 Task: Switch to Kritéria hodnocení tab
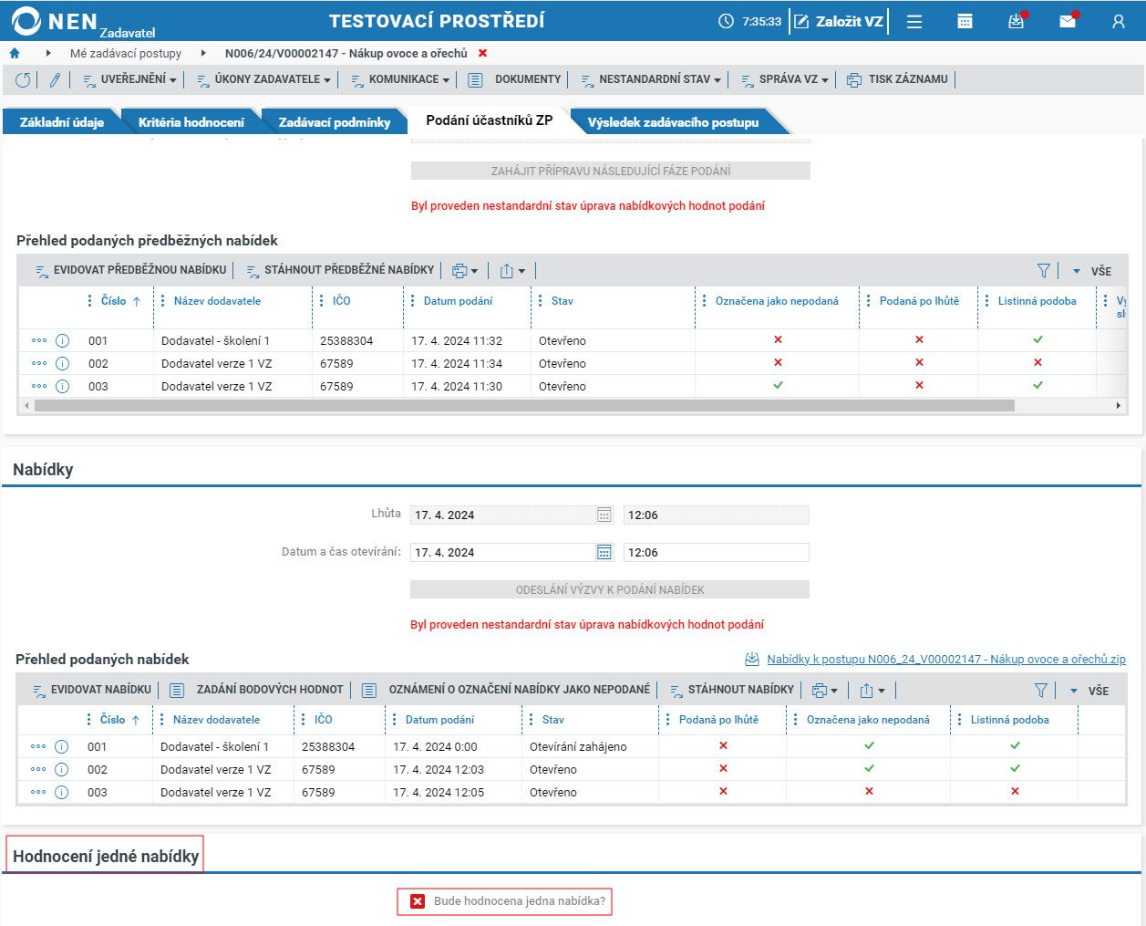coord(191,122)
